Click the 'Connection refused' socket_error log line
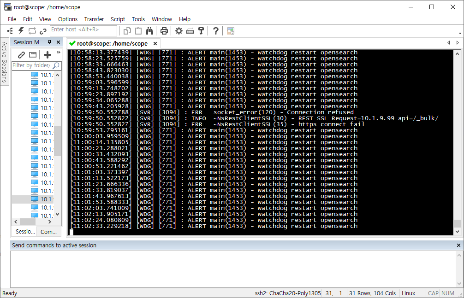 [212, 112]
